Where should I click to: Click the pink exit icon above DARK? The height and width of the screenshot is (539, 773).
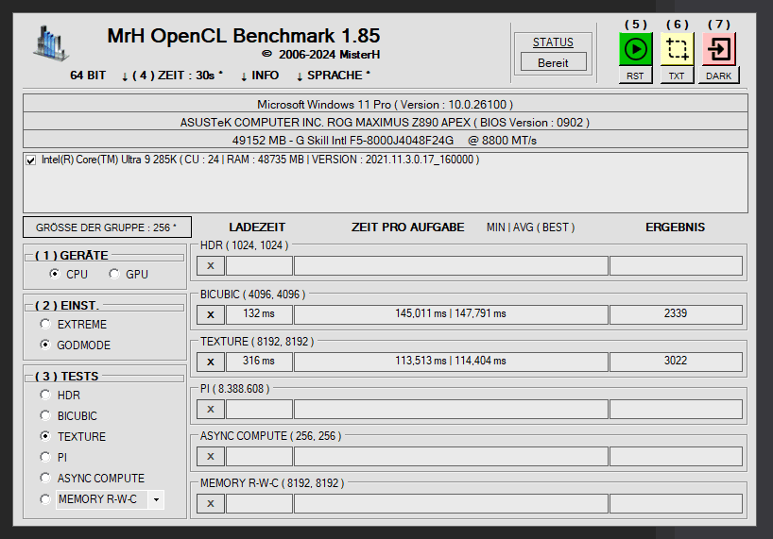pyautogui.click(x=719, y=49)
